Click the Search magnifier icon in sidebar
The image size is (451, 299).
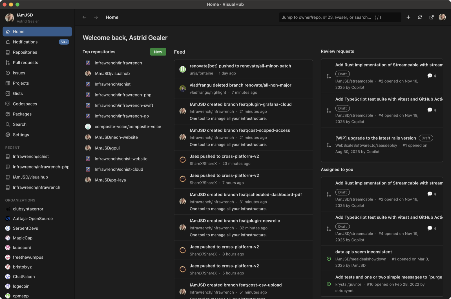(x=8, y=124)
